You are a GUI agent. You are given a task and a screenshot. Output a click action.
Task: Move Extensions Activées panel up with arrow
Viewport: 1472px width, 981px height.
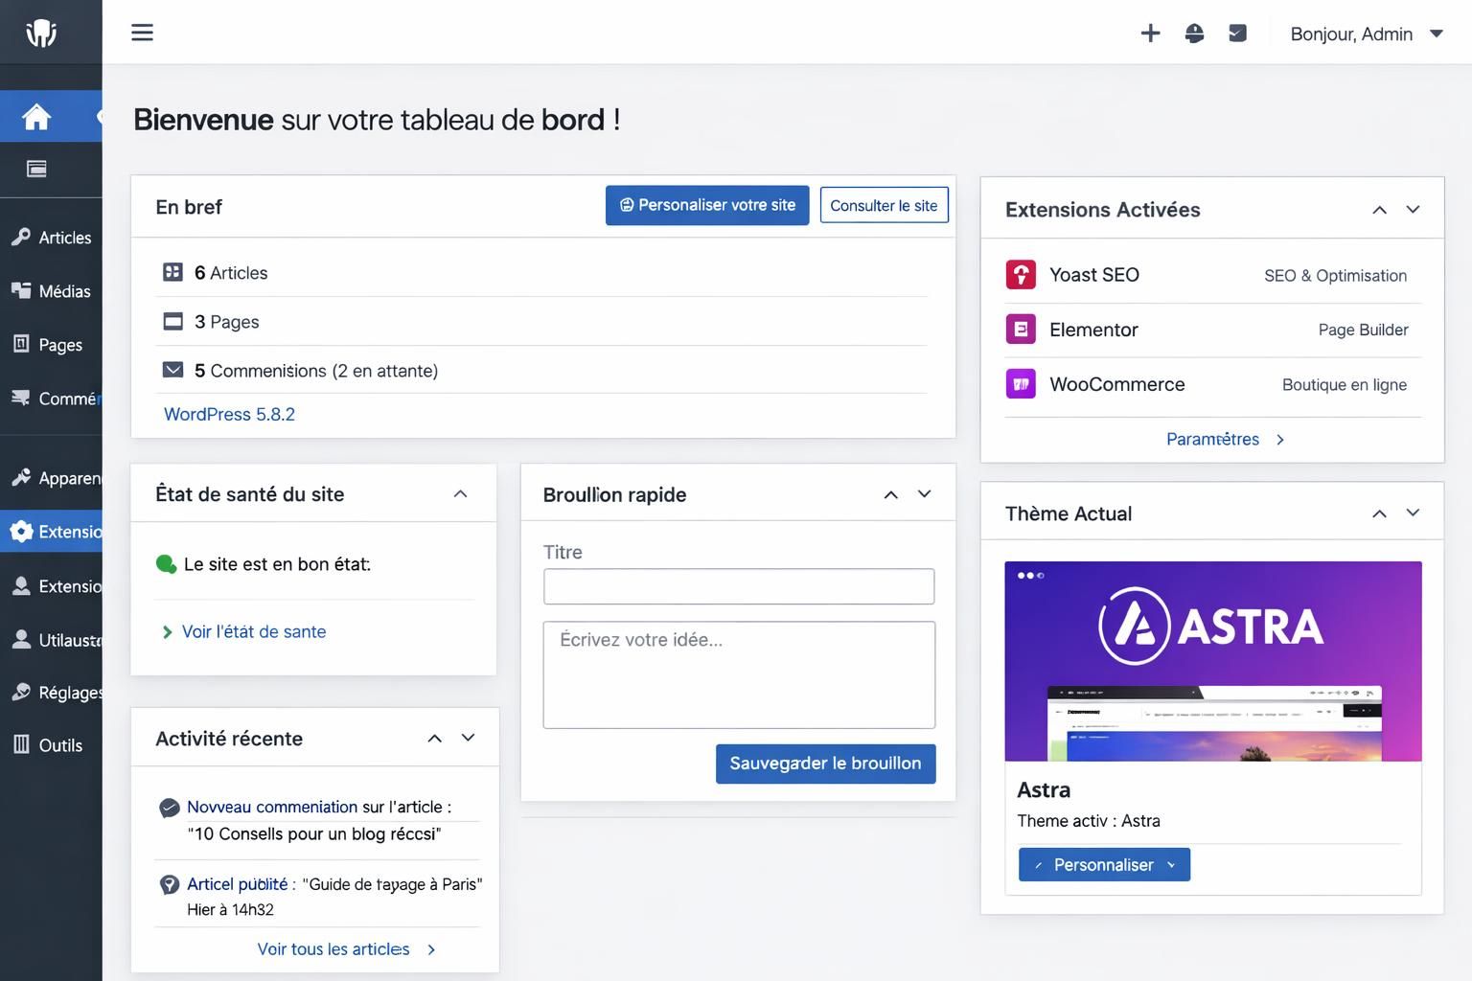coord(1379,210)
